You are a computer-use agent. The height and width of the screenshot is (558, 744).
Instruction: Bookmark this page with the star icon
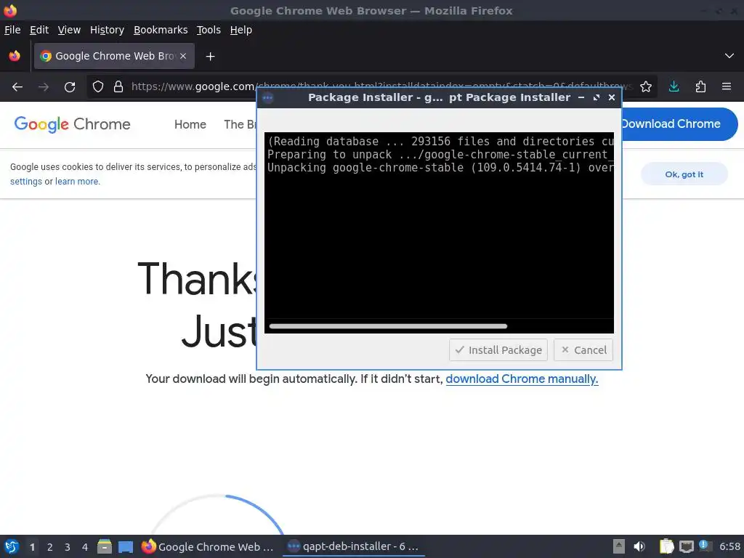tap(646, 87)
